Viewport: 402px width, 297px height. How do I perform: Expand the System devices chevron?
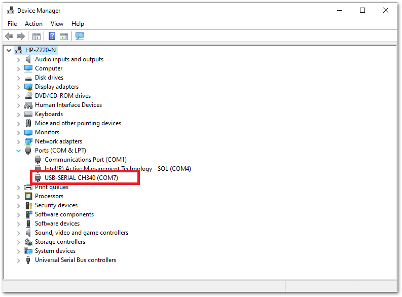pos(18,251)
